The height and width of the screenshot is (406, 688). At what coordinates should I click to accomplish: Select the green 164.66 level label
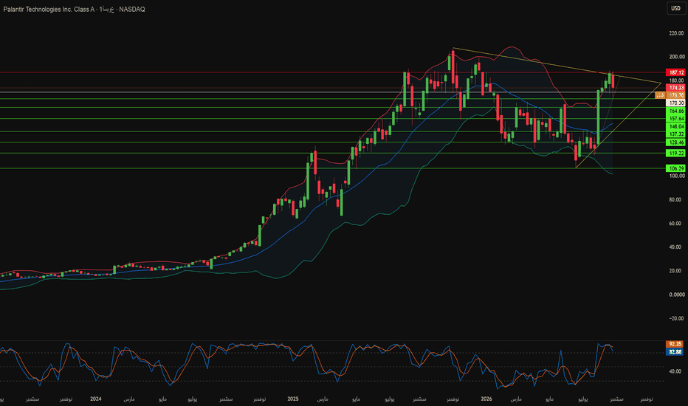click(x=675, y=111)
